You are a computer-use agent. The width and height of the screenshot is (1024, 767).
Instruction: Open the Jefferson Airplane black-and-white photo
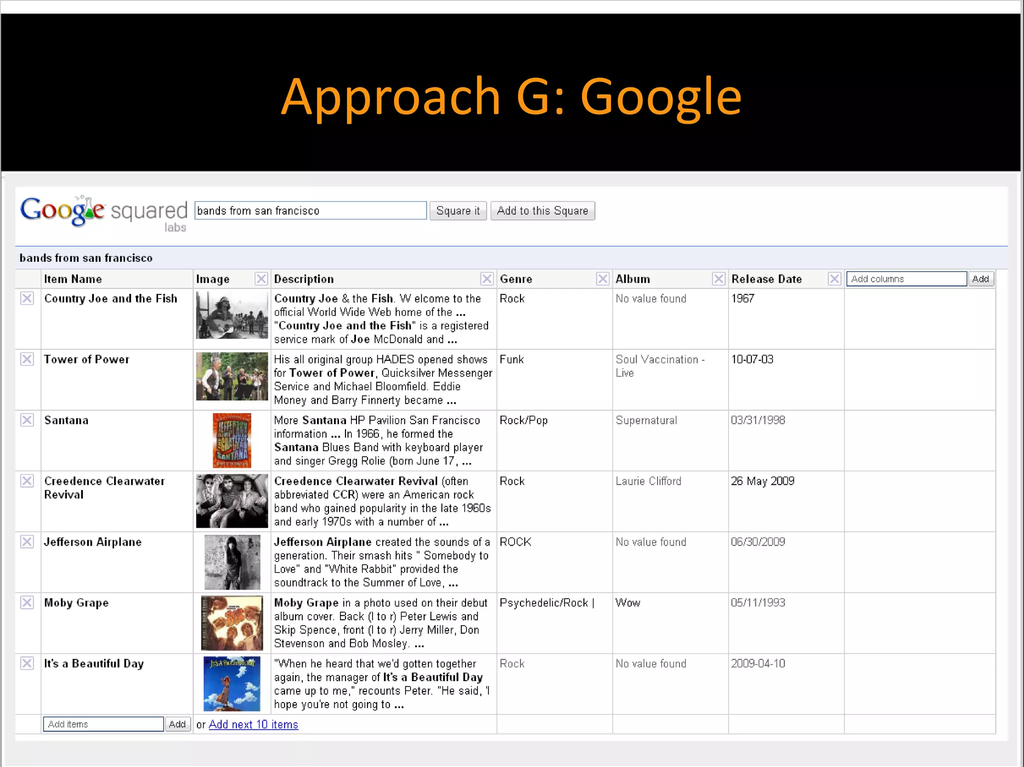click(x=232, y=562)
